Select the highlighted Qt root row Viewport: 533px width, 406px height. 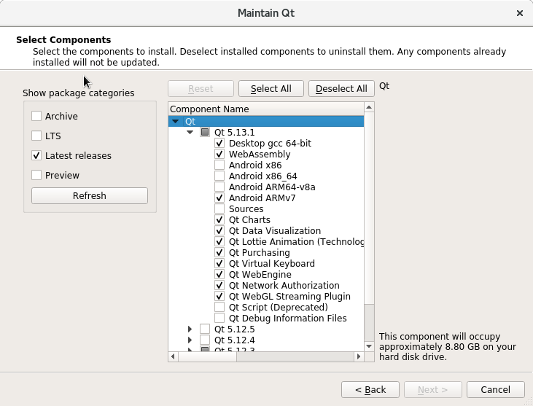click(x=266, y=121)
